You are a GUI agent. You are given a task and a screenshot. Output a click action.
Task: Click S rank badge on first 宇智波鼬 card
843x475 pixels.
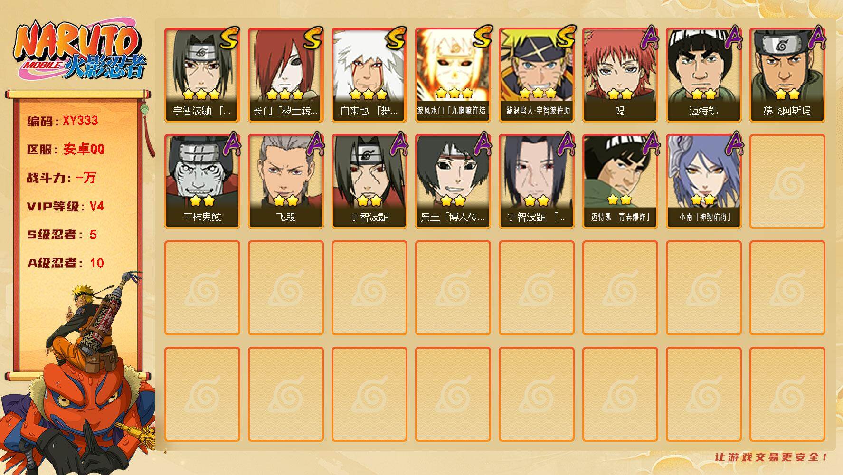point(229,38)
